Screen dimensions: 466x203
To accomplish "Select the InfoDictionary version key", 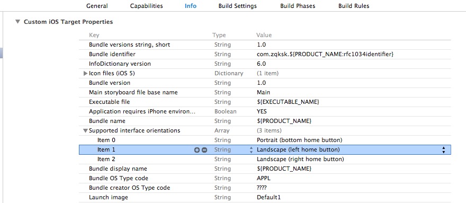I will coord(120,64).
